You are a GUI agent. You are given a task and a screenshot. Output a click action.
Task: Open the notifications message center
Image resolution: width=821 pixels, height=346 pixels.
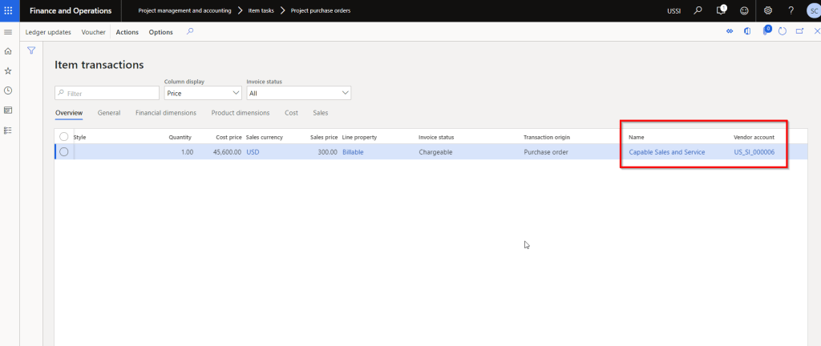click(x=721, y=10)
